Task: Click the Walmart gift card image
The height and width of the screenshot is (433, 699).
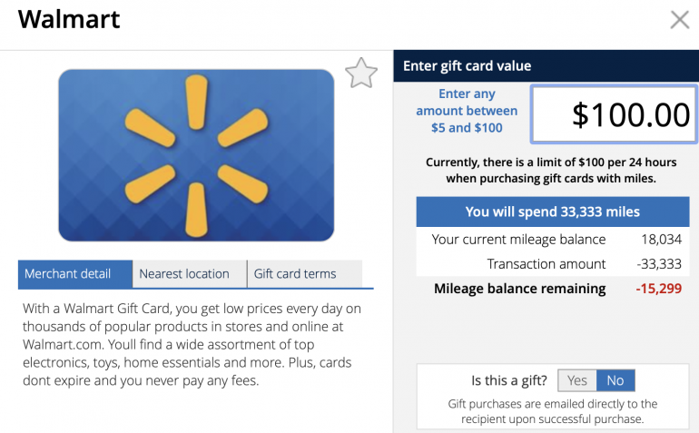Action: pos(196,154)
